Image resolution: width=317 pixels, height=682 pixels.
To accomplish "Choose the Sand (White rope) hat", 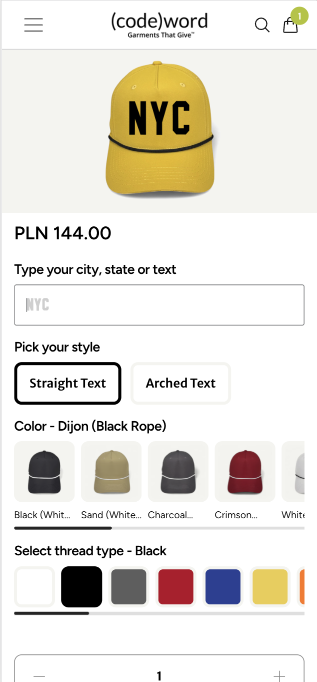I will pyautogui.click(x=110, y=471).
